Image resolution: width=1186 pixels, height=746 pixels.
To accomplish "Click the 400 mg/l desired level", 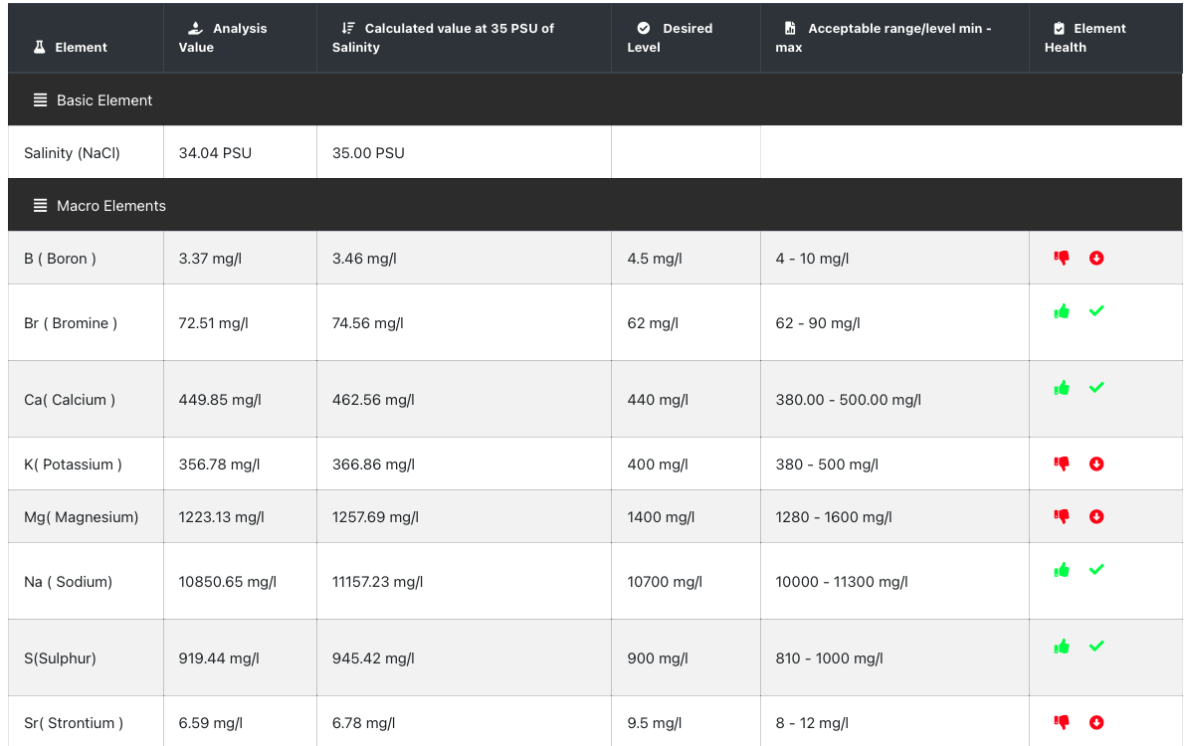I will pos(658,465).
